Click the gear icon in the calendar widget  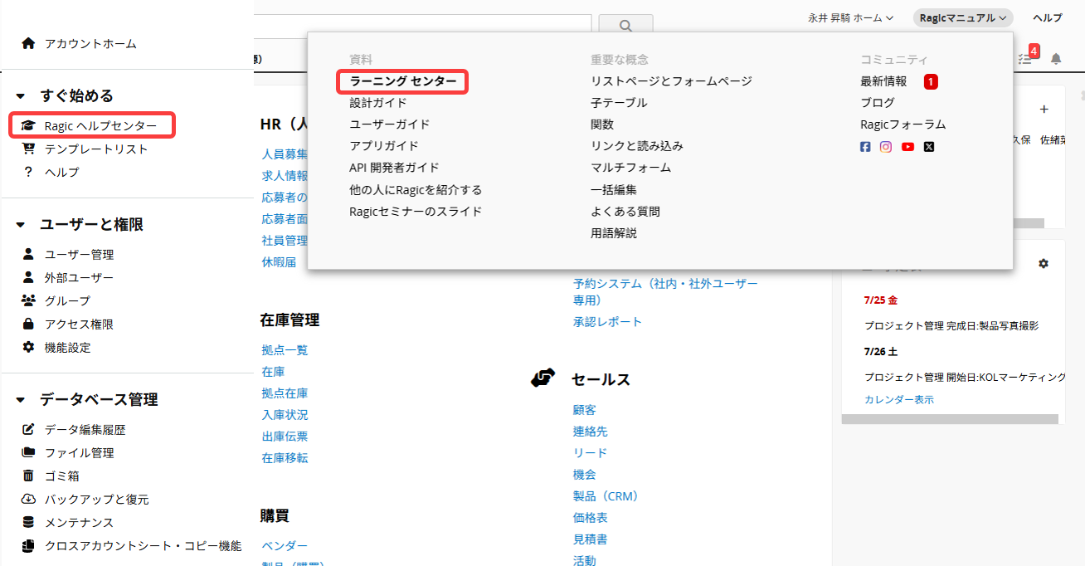tap(1044, 263)
